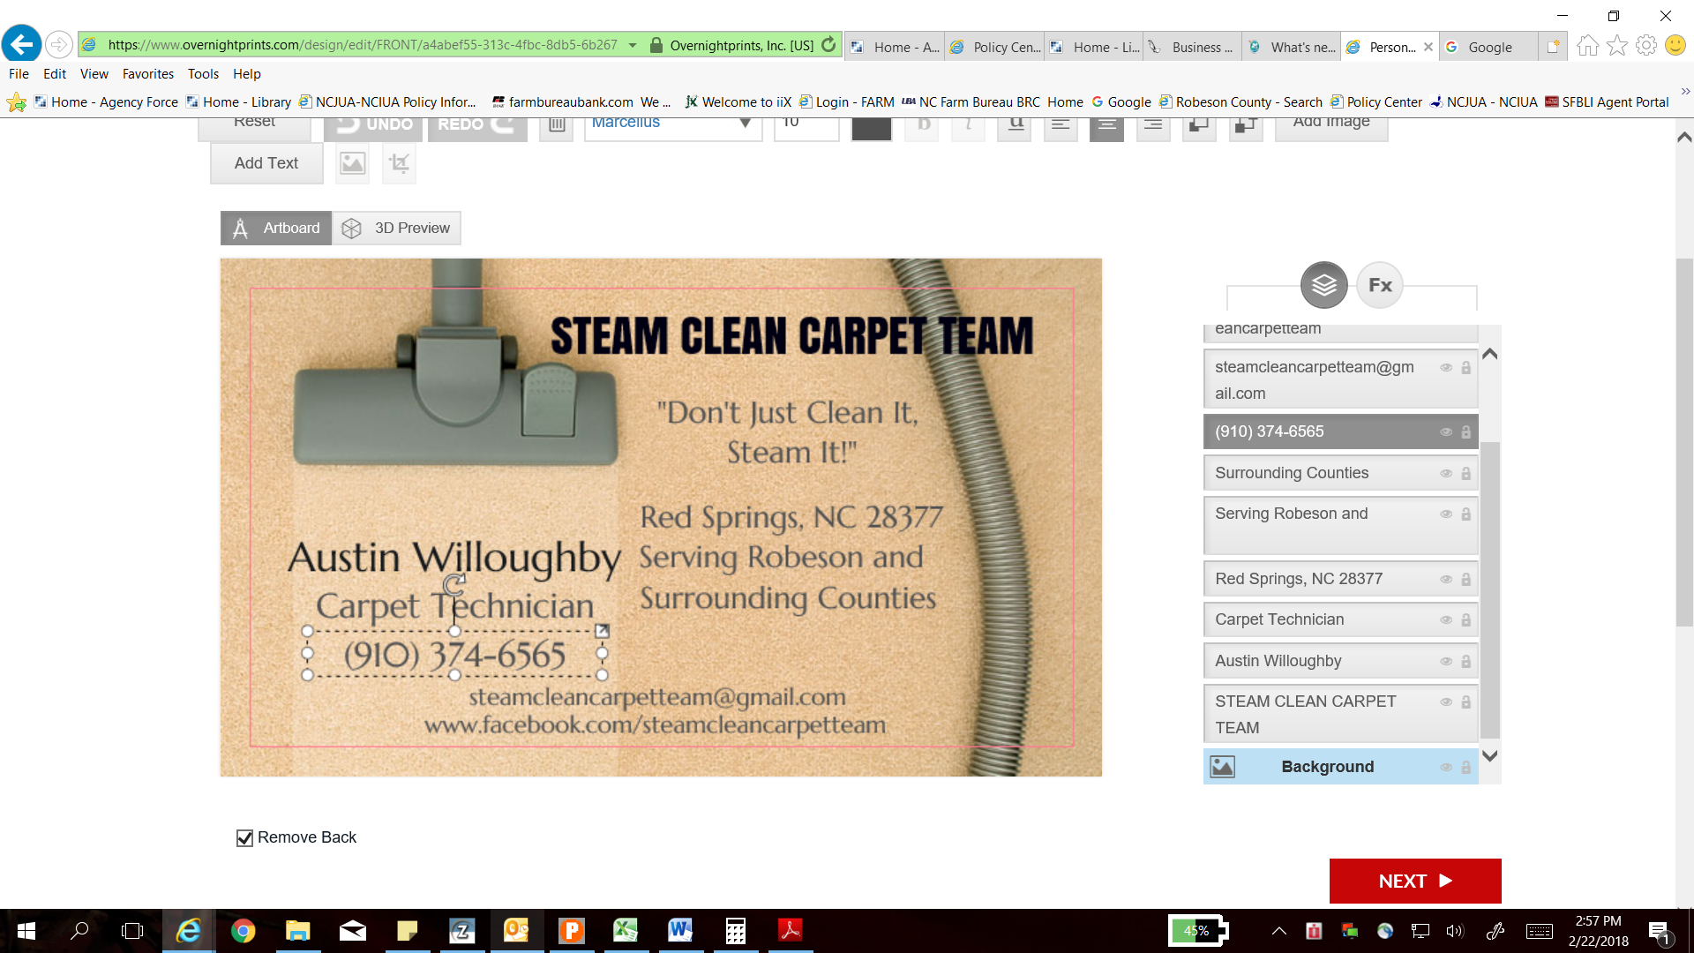This screenshot has width=1694, height=953.
Task: Click the crop image icon
Action: coord(399,163)
